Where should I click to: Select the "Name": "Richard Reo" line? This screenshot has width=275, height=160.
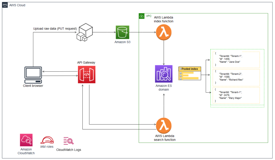coord(231,80)
